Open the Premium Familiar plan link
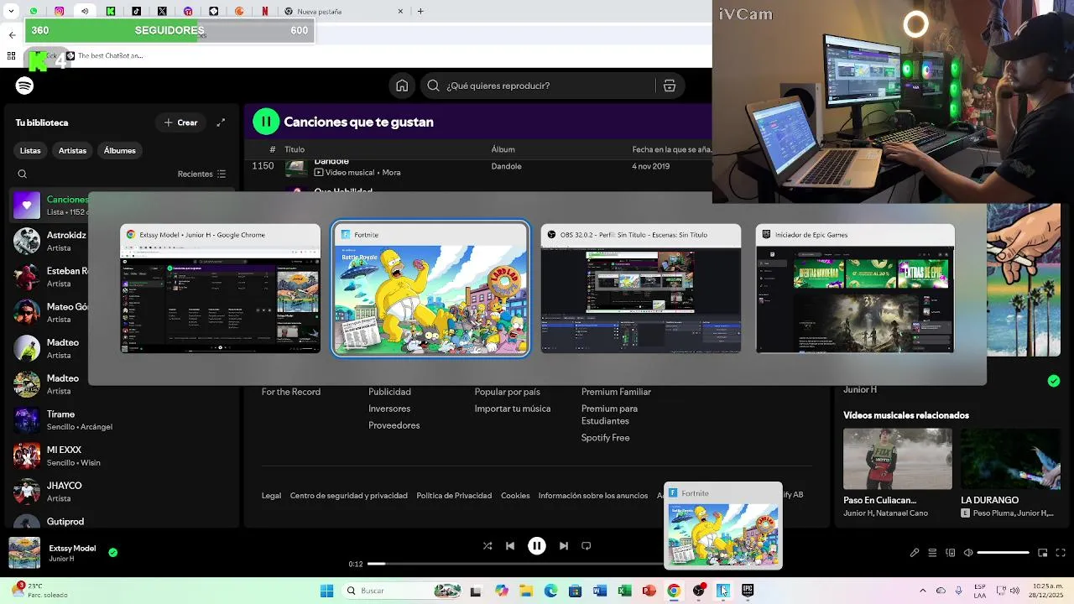 tap(616, 392)
